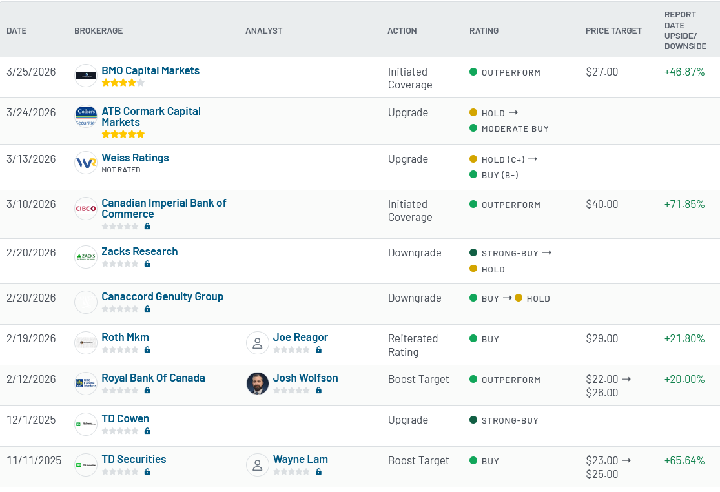720x492 pixels.
Task: Click the ATB Cormark Colliers Securities logo
Action: point(86,117)
